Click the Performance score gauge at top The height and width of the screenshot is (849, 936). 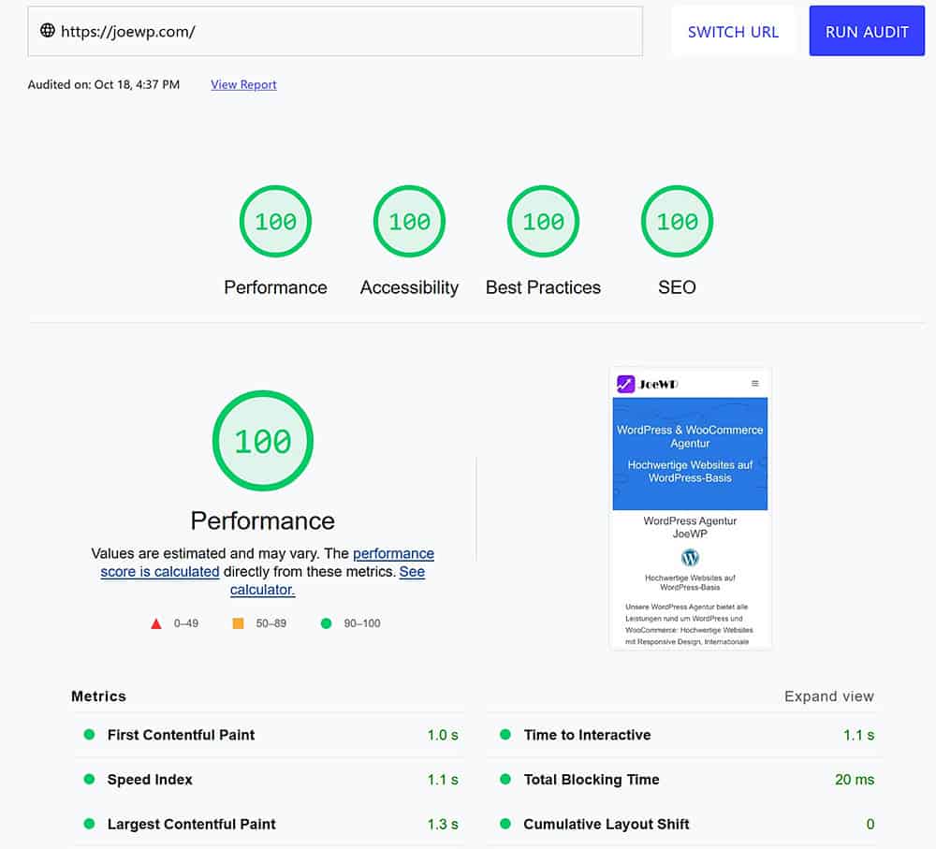pyautogui.click(x=275, y=222)
